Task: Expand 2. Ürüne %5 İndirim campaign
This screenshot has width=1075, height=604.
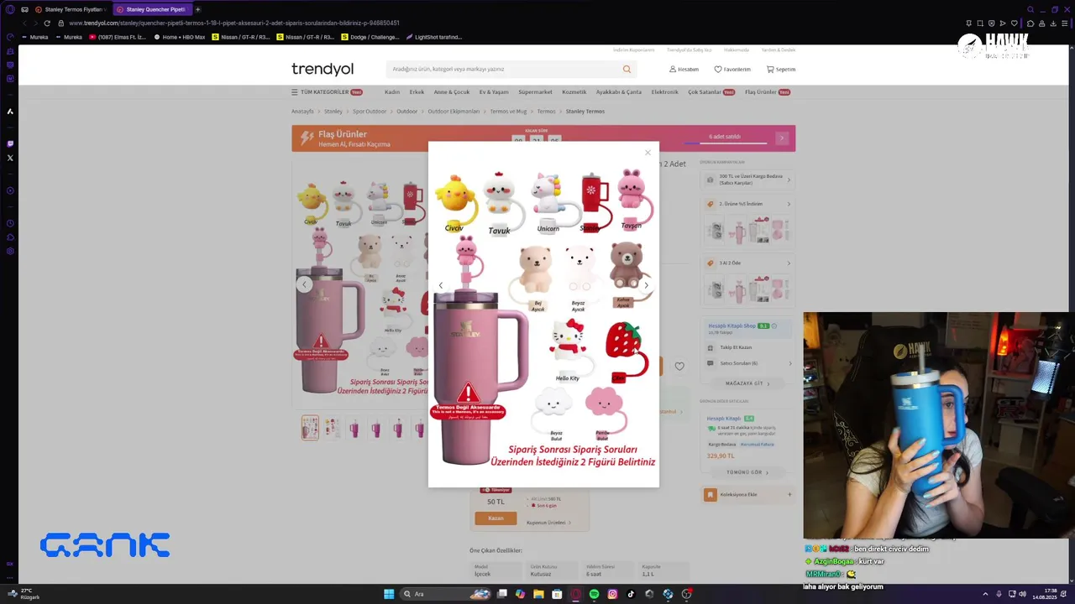Action: tap(747, 204)
